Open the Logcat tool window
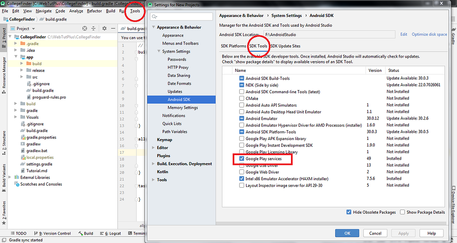Screen dimensions: 457x243 tap(110, 233)
